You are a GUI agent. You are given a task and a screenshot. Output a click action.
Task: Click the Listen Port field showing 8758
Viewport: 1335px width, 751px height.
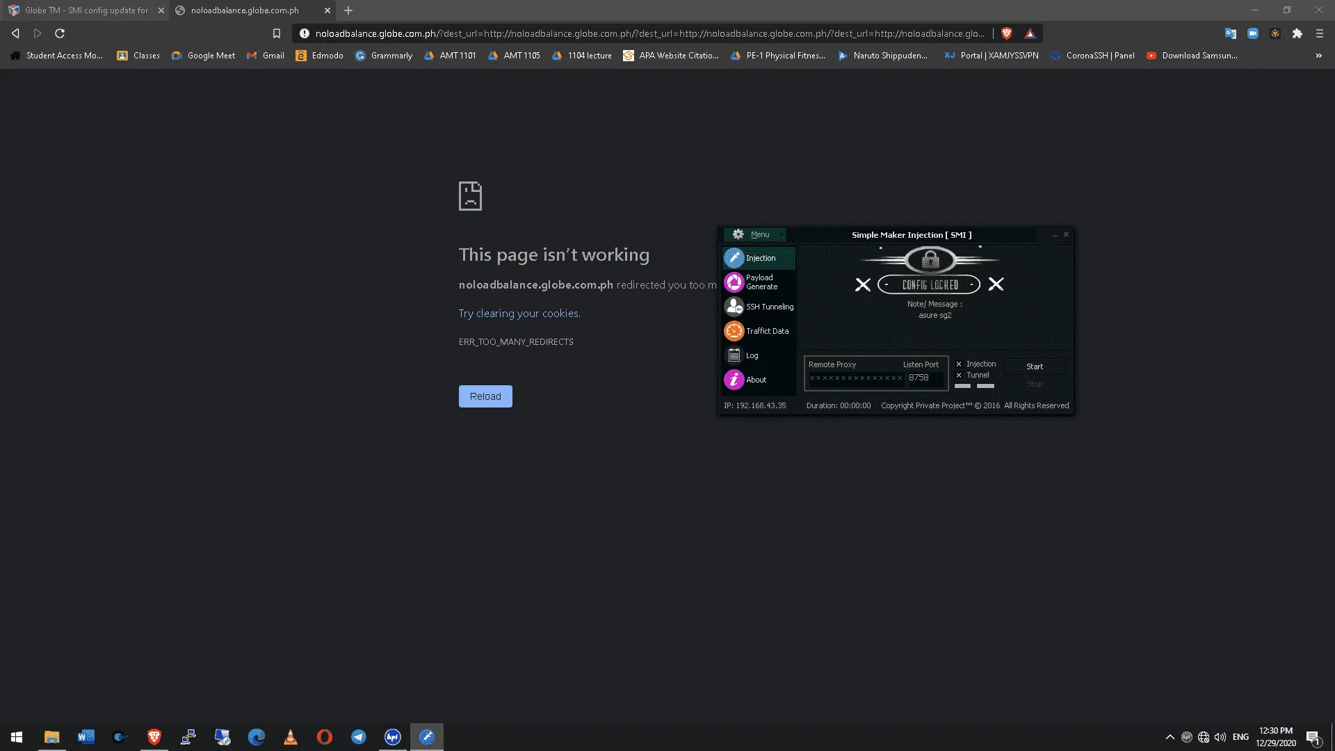(925, 378)
